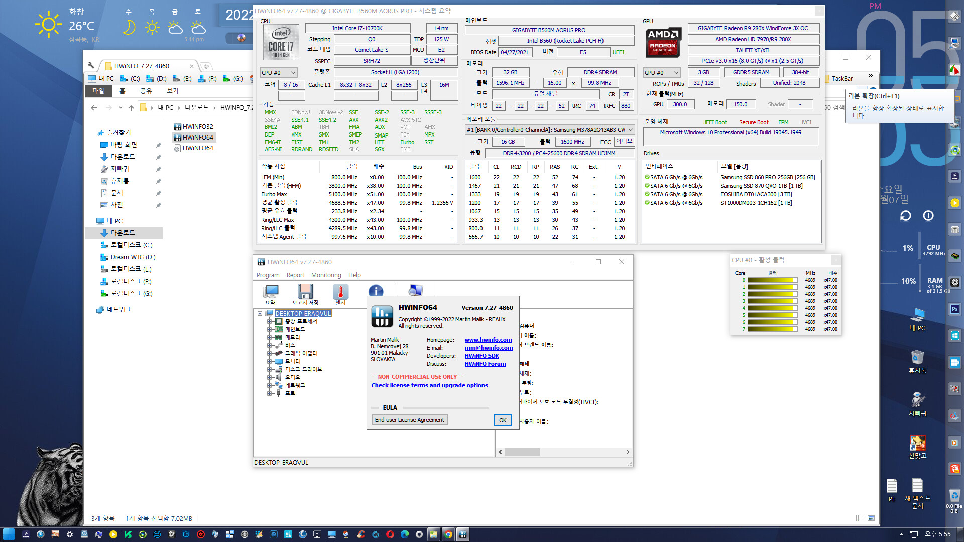Open the PE document desktop icon
964x542 pixels.
[x=892, y=490]
